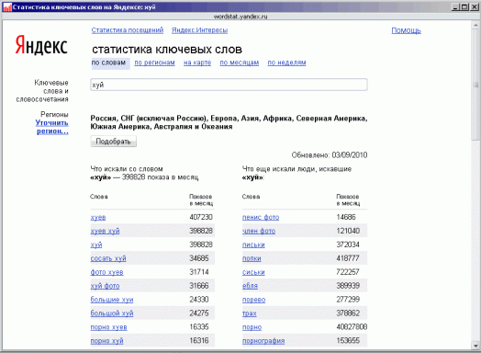Click the Подобрать button
The image size is (481, 353).
click(114, 142)
